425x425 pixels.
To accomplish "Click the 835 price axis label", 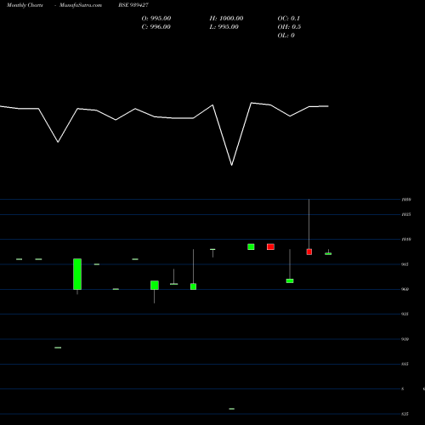I will click(x=405, y=414).
